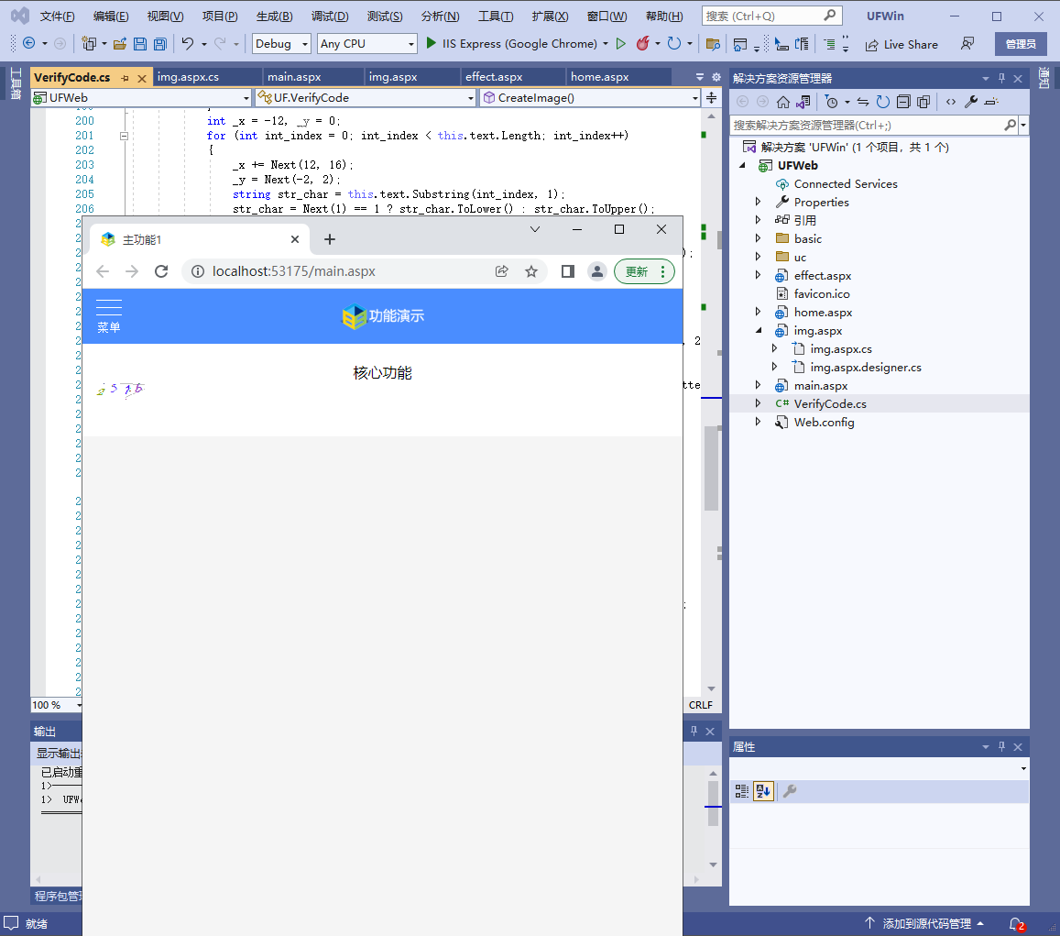Image resolution: width=1060 pixels, height=936 pixels.
Task: Click View Code icon in Solution Explorer
Action: coord(951,102)
